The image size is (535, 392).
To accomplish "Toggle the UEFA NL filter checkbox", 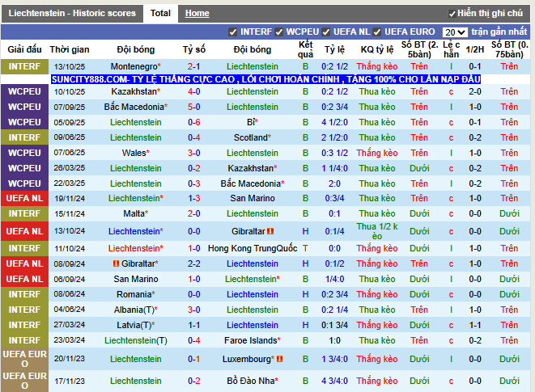I will 326,32.
